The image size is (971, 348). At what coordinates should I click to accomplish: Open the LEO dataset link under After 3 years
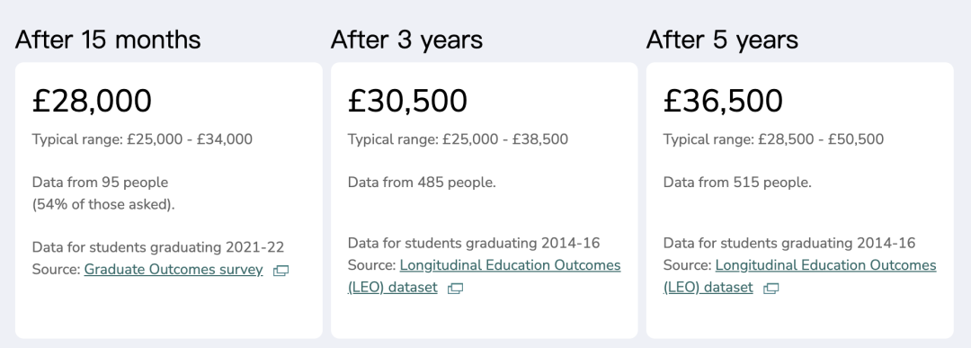click(485, 276)
